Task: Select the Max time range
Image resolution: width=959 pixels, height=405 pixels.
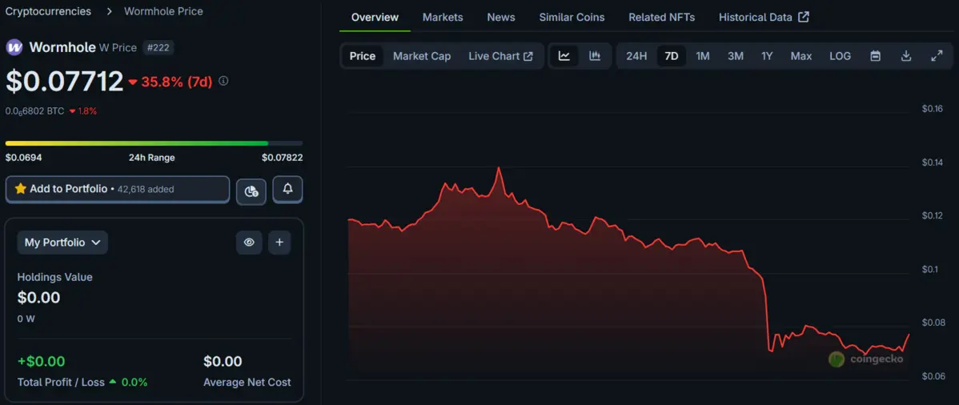Action: [x=801, y=56]
